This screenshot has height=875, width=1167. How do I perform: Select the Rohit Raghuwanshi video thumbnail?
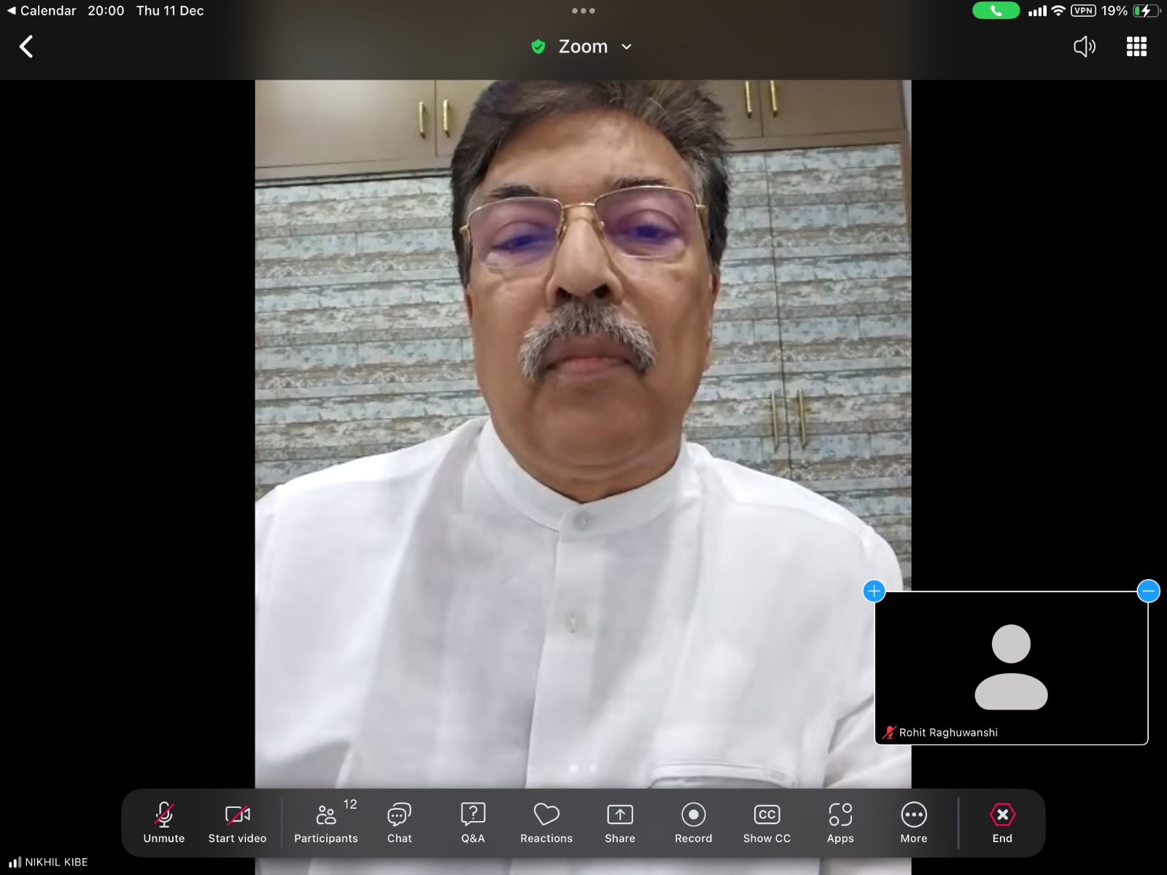(1011, 667)
